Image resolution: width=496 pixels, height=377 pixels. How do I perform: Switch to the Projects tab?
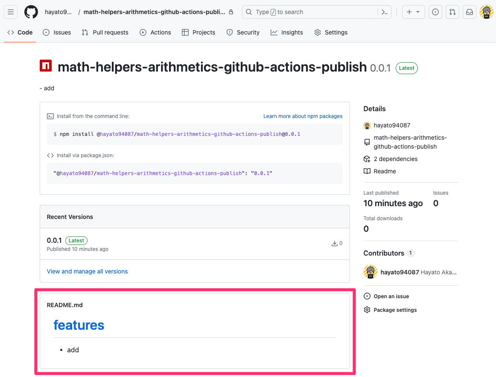click(198, 32)
